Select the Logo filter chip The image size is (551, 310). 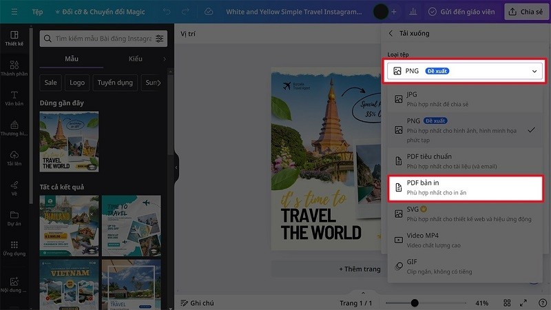click(77, 83)
